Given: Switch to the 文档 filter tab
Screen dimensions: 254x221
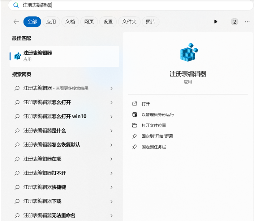Looking at the screenshot, I should pyautogui.click(x=70, y=22).
